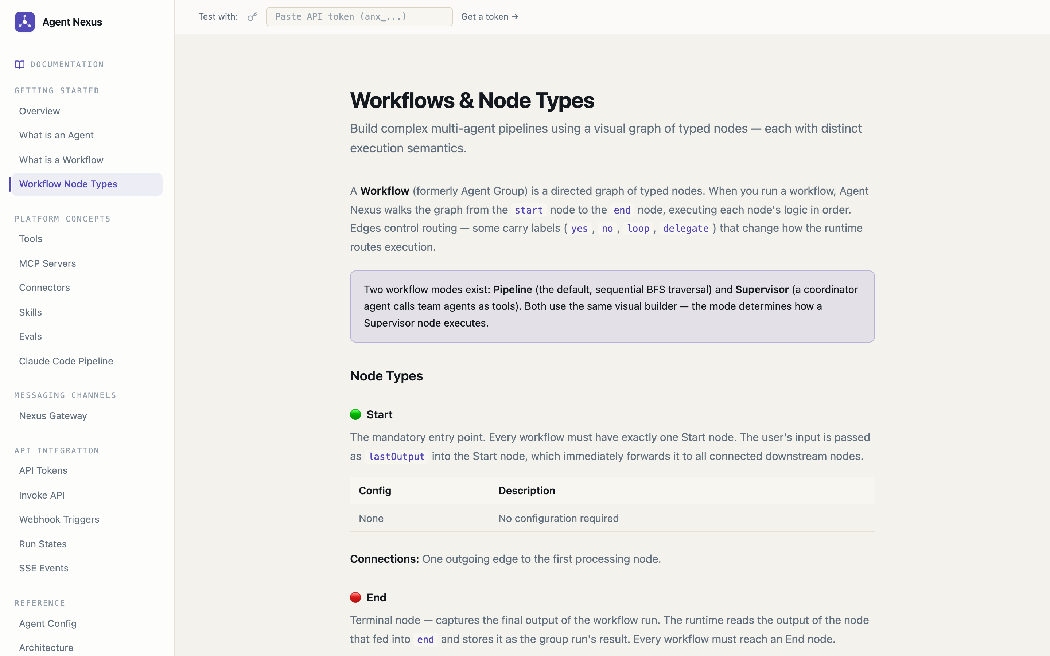This screenshot has height=656, width=1050.
Task: Click the key icon beside Test with
Action: [252, 17]
